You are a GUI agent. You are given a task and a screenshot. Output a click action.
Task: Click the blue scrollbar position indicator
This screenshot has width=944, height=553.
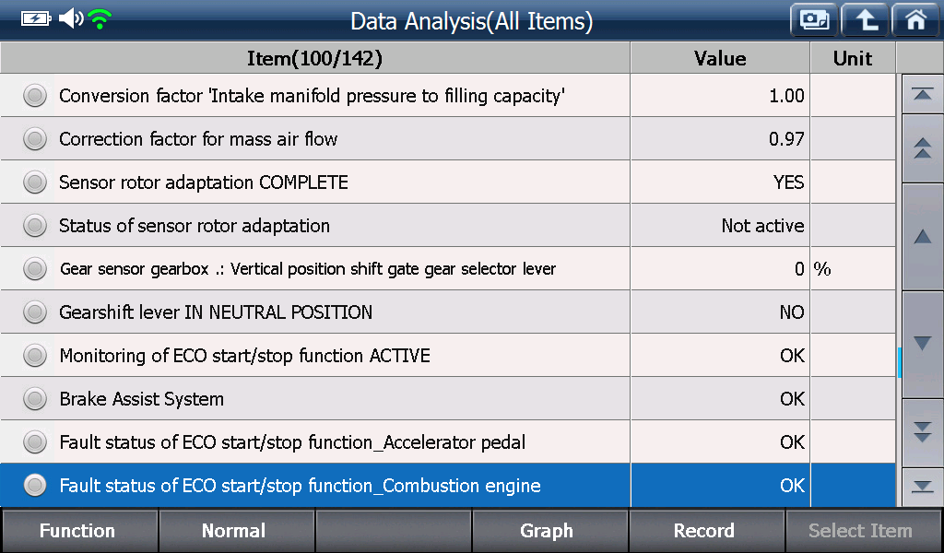click(899, 362)
